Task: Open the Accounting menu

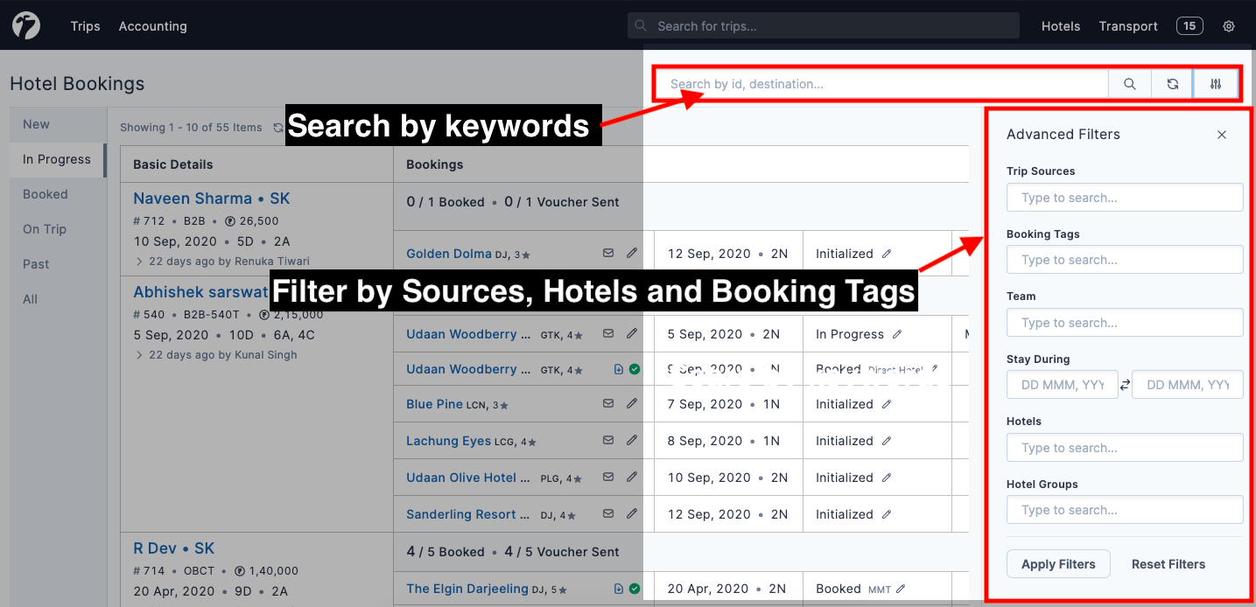Action: point(152,26)
